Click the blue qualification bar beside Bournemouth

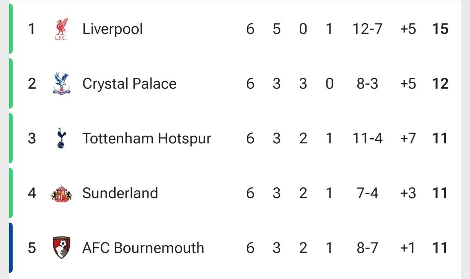pos(11,247)
